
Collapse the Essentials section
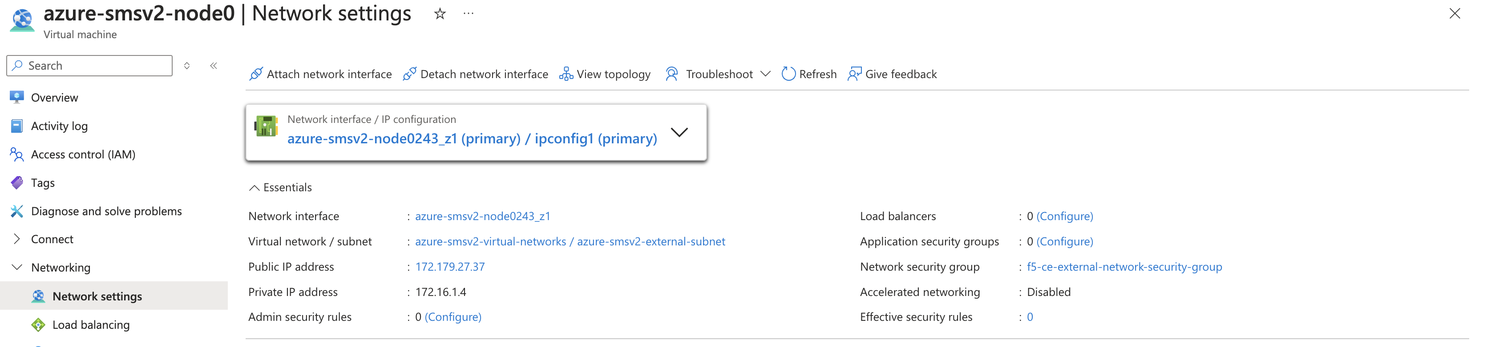(254, 188)
